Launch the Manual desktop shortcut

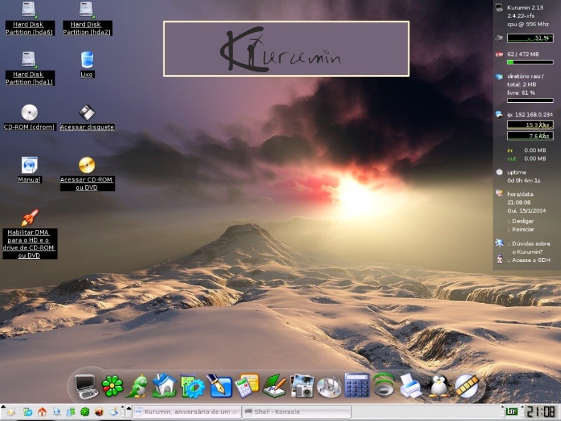(x=29, y=165)
